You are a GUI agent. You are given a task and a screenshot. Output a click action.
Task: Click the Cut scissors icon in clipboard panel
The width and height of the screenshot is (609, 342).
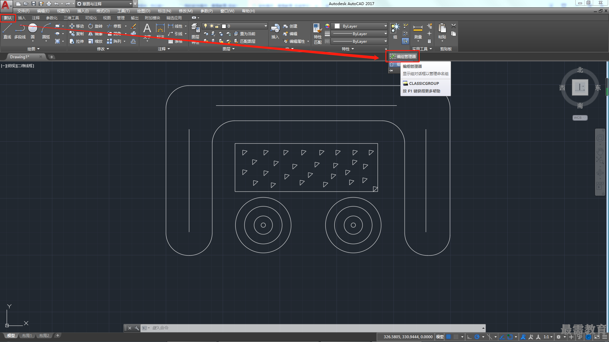click(x=454, y=26)
